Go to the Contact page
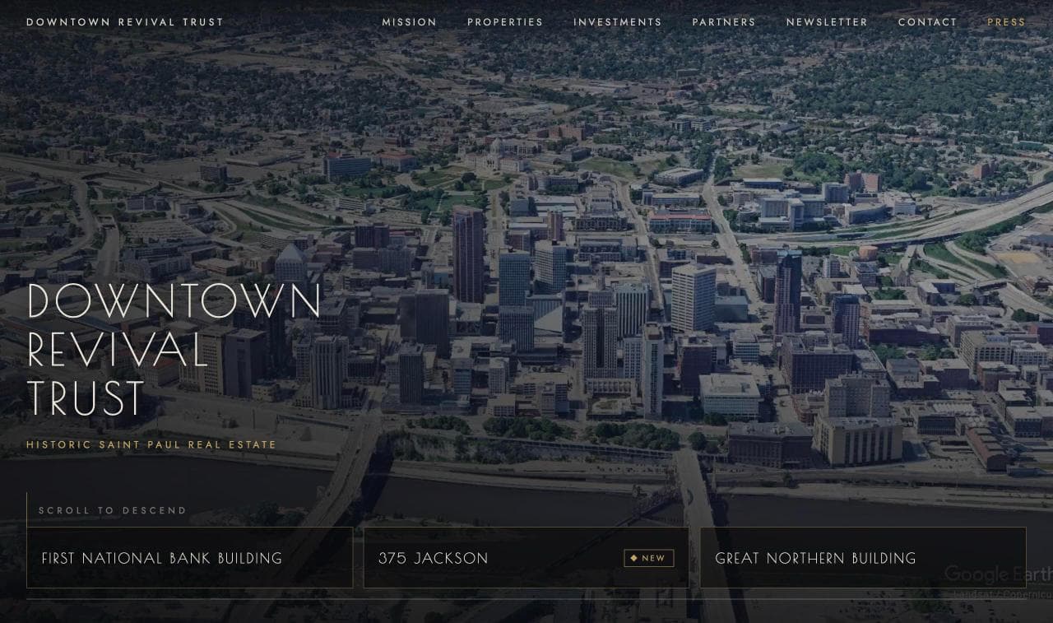The width and height of the screenshot is (1053, 623). (x=928, y=22)
